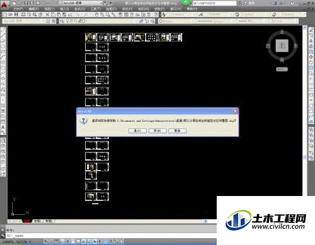This screenshot has height=245, width=315.
Task: Open the 视图(V) menu
Action: [49, 9]
